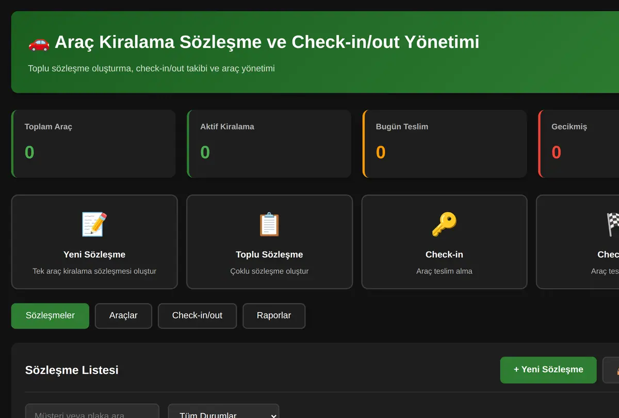The height and width of the screenshot is (418, 619).
Task: Click the Gecikmiş stat value
Action: (x=557, y=152)
